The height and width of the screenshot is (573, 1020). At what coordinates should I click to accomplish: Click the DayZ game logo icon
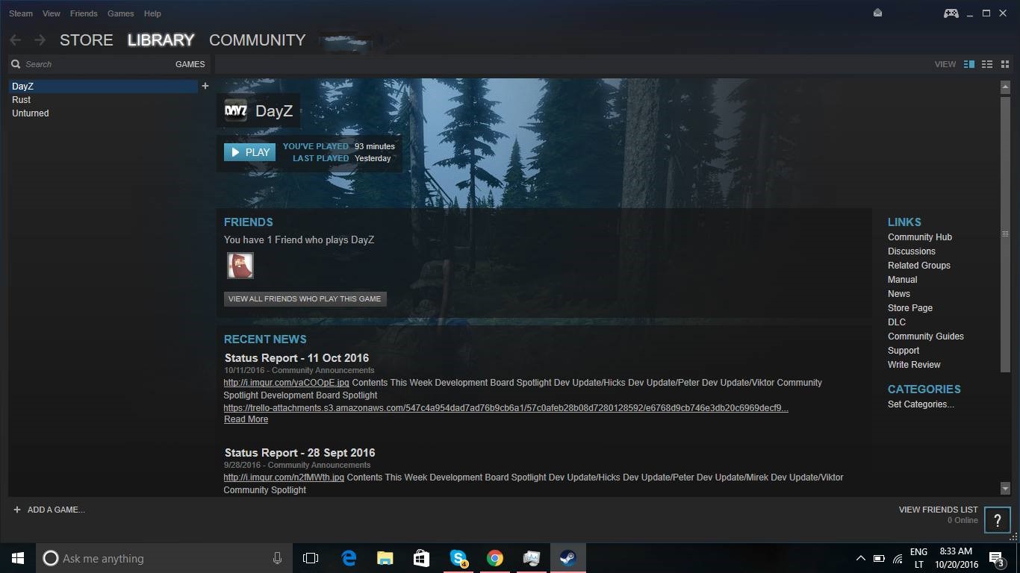236,111
